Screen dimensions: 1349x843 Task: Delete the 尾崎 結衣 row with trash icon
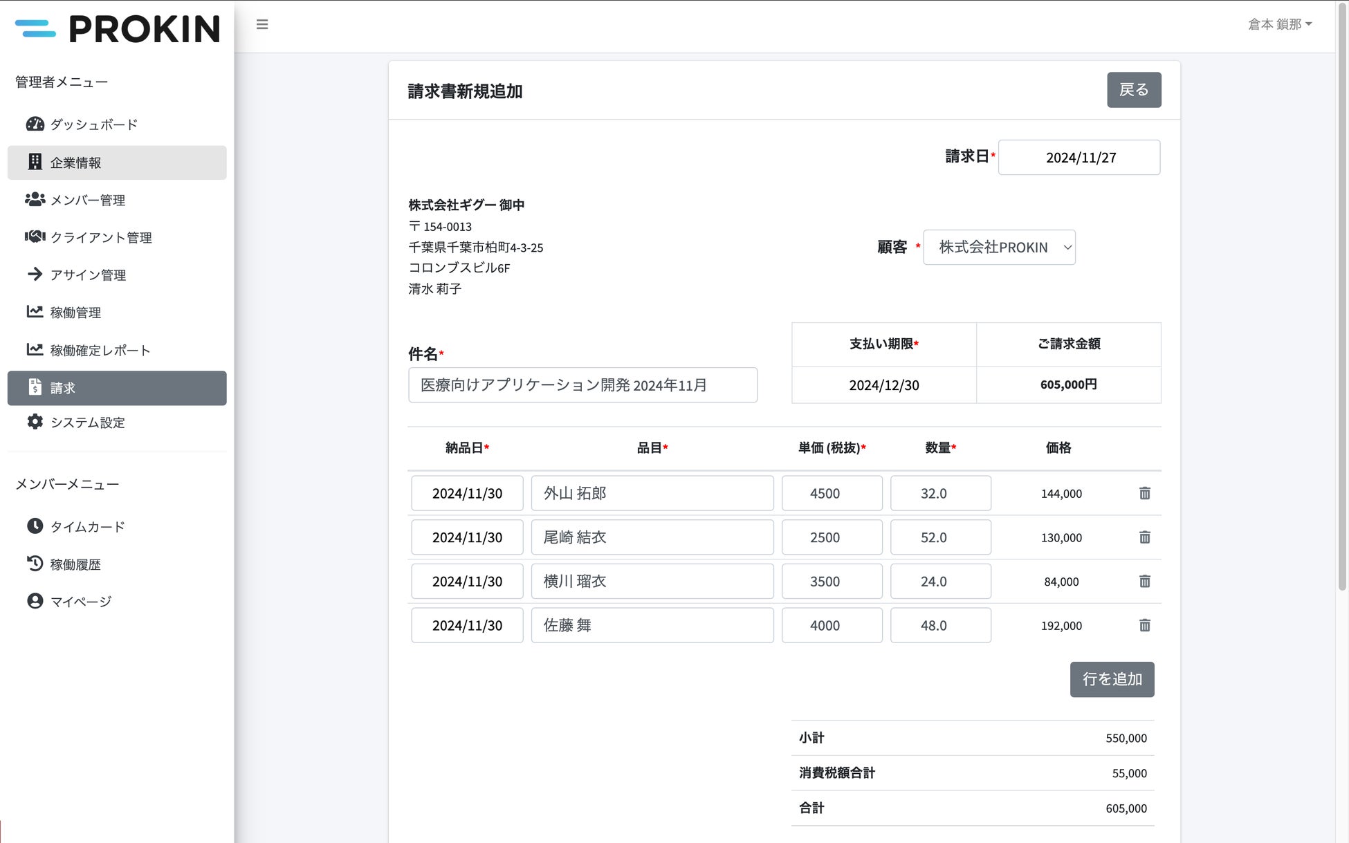(x=1144, y=537)
